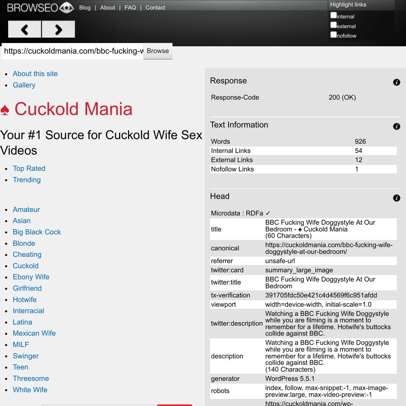Open the Gallery link
This screenshot has height=406, width=406.
click(x=24, y=85)
